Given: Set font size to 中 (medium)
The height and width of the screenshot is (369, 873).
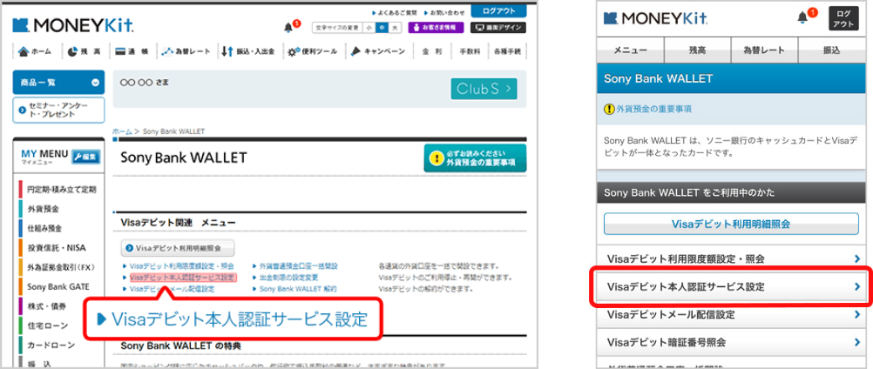Looking at the screenshot, I should [x=381, y=28].
